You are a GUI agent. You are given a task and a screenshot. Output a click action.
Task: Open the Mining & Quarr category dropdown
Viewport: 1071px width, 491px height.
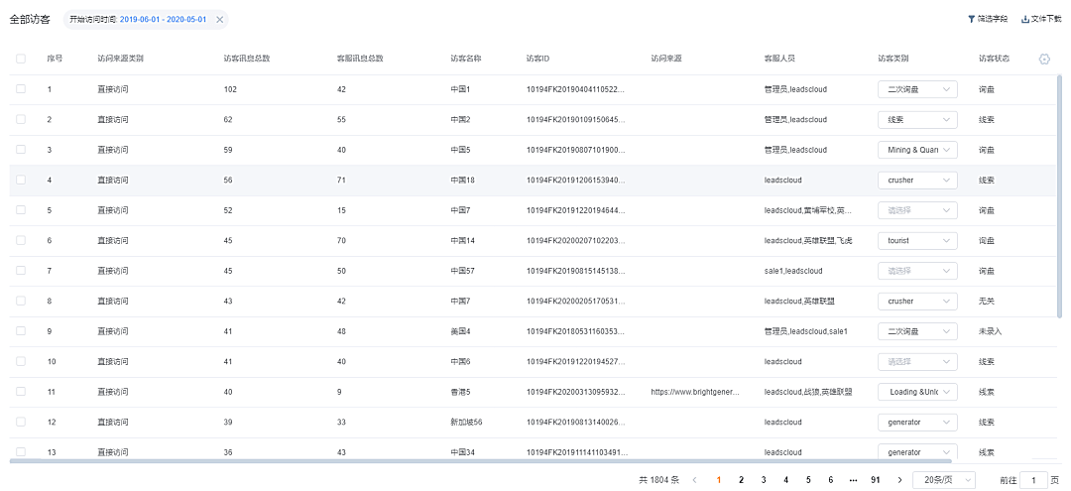click(x=917, y=150)
